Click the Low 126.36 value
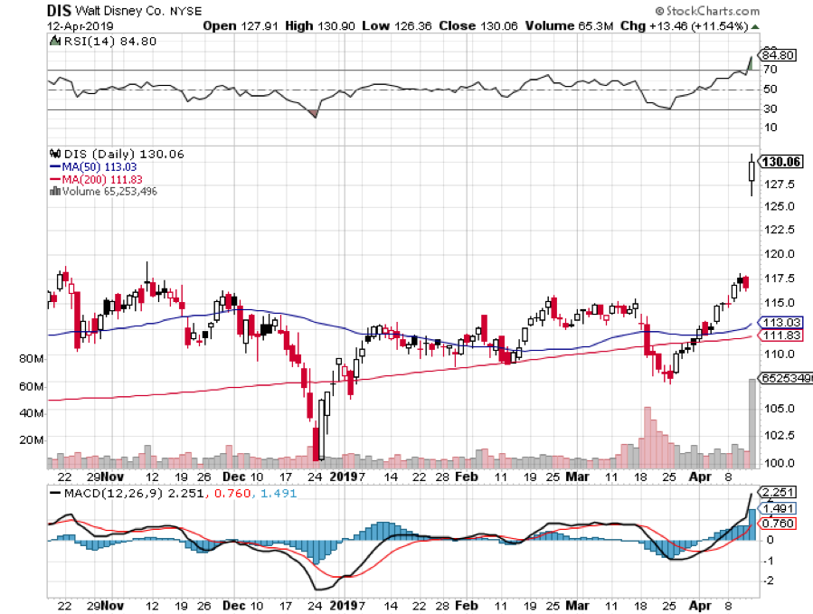The width and height of the screenshot is (813, 614). (x=397, y=26)
